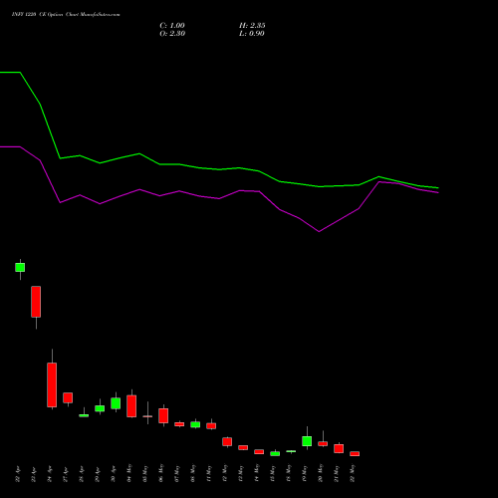498x498 pixels.
Task: Click the green indicator line
Action: coord(219,169)
